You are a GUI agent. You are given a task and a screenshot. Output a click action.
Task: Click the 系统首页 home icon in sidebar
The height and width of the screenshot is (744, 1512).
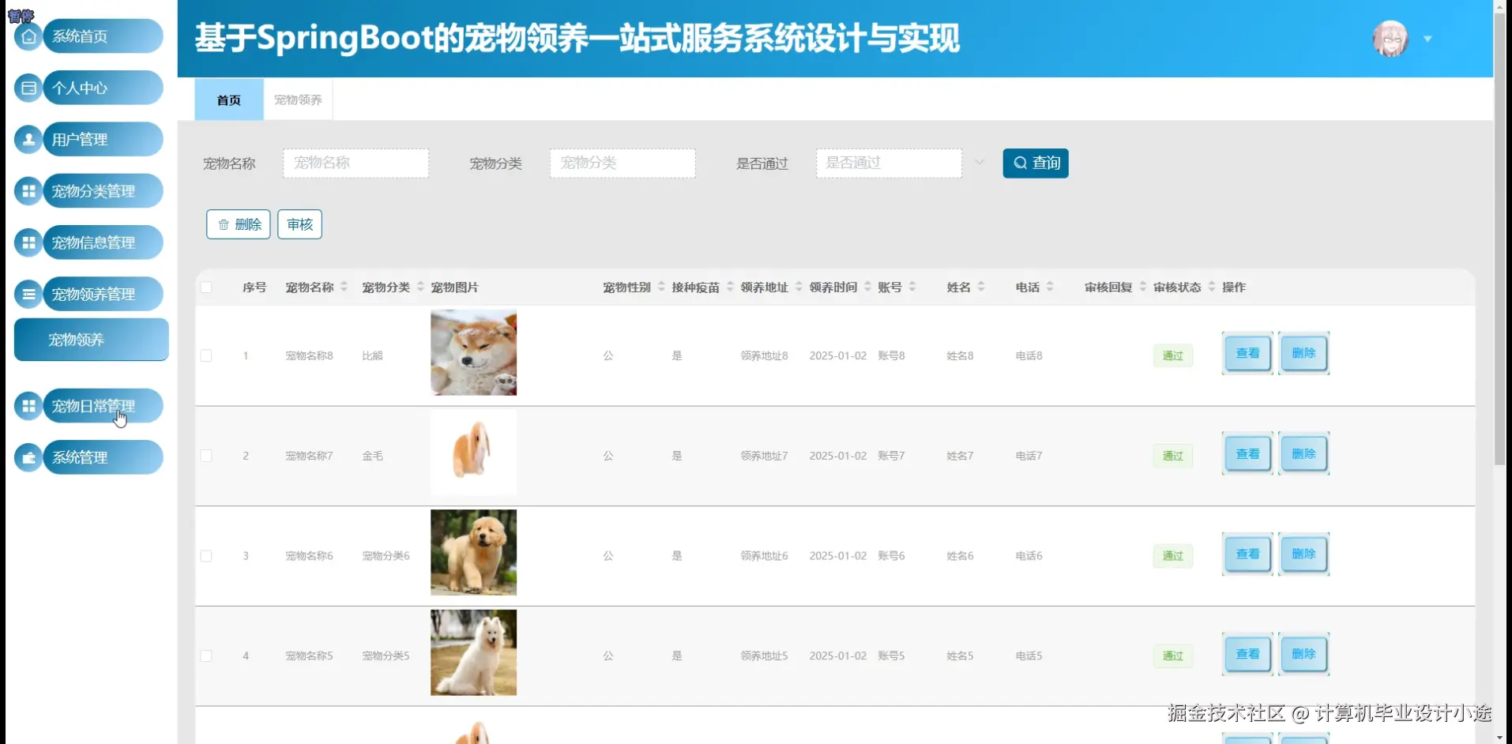28,36
